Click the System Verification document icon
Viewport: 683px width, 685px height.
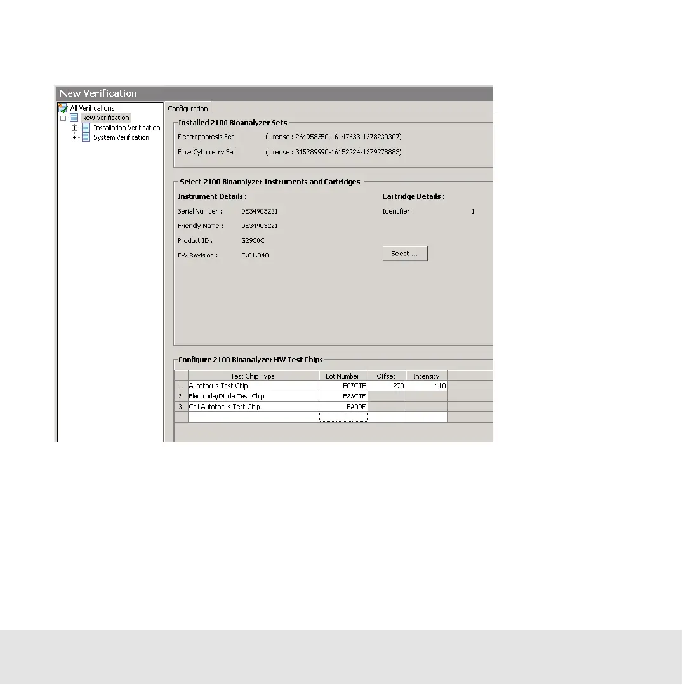(x=86, y=137)
